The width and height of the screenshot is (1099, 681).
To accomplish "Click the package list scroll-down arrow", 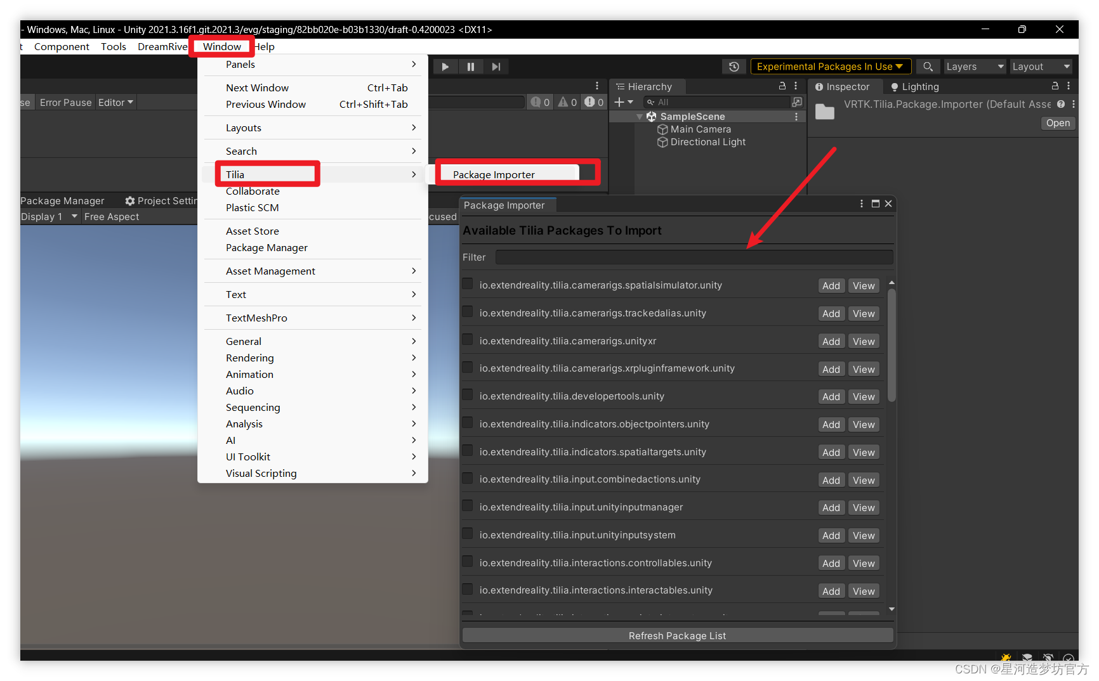I will tap(892, 609).
